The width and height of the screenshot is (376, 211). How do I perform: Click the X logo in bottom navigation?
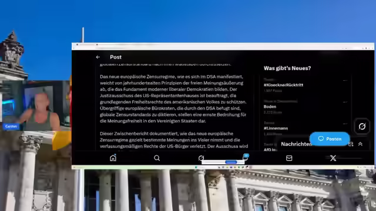(x=333, y=158)
